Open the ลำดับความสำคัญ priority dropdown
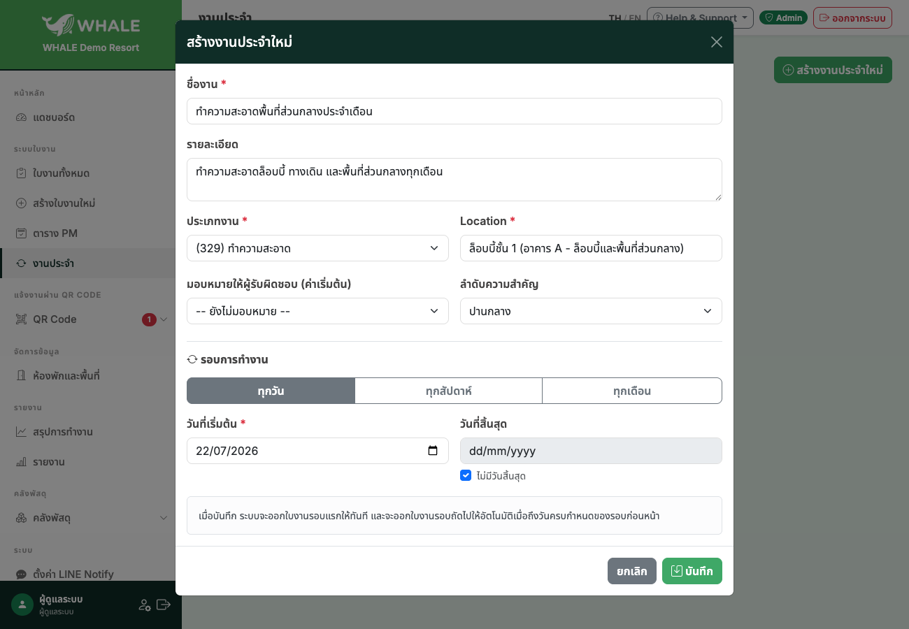The image size is (909, 629). pos(591,311)
